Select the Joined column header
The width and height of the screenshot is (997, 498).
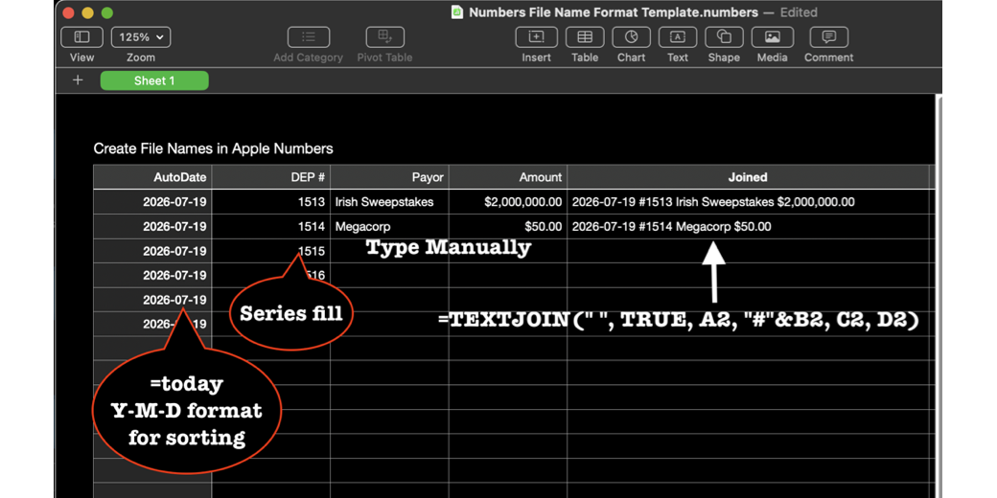click(748, 177)
